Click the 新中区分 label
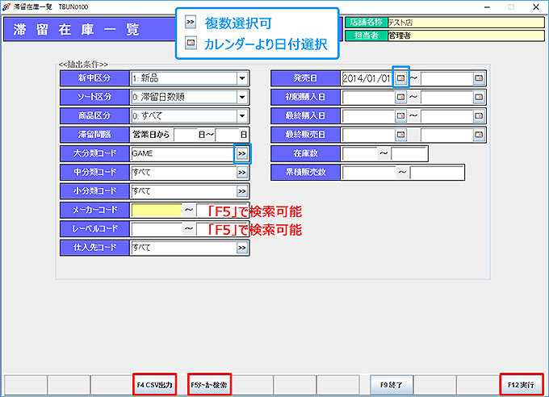549x397 pixels. [94, 78]
